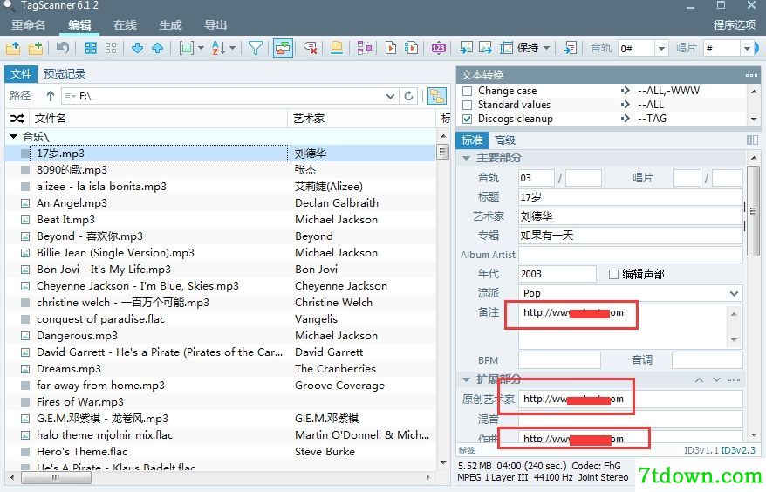Viewport: 766px width, 492px height.
Task: Click the A-Z sort icon
Action: point(218,48)
